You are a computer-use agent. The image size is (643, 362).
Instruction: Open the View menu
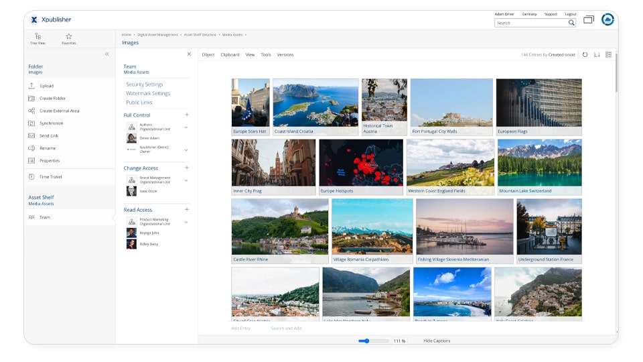250,54
